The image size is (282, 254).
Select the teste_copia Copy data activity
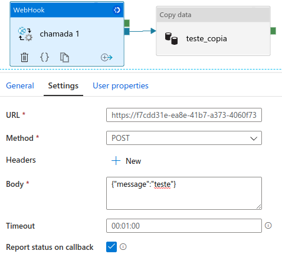(x=213, y=31)
